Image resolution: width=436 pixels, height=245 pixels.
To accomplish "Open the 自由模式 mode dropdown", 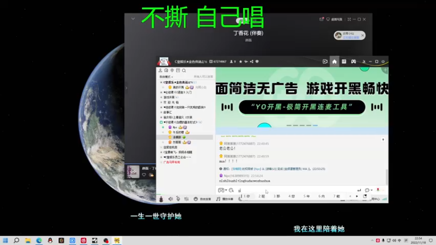I will click(166, 77).
